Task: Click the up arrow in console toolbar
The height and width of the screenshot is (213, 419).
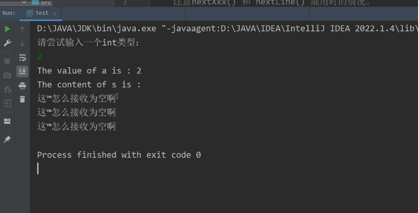Action: point(22,30)
